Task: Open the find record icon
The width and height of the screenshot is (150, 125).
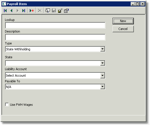Action: tap(48, 10)
